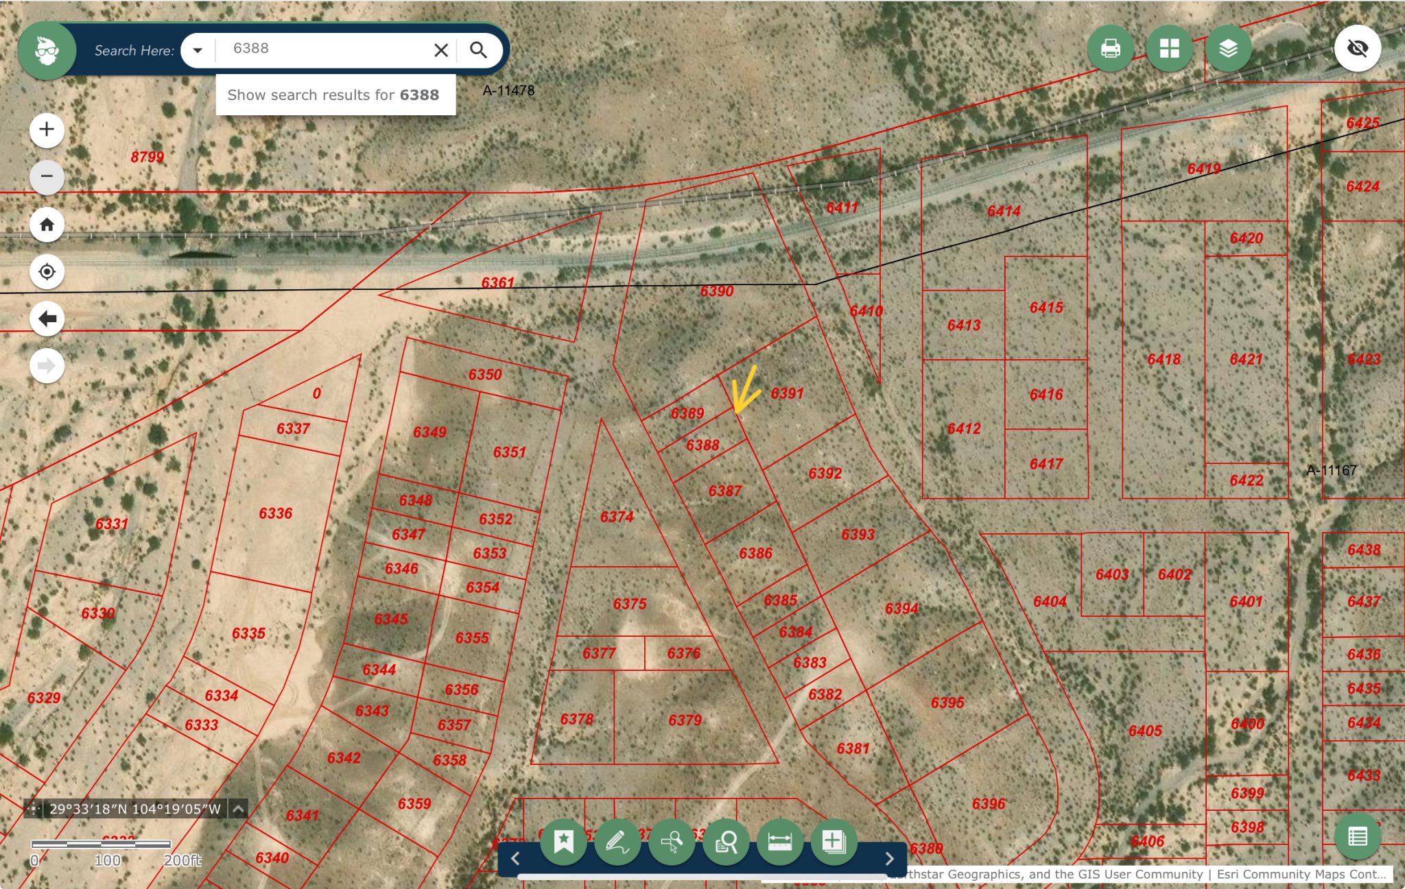Click parcel label 6350
This screenshot has width=1405, height=889.
tap(485, 375)
